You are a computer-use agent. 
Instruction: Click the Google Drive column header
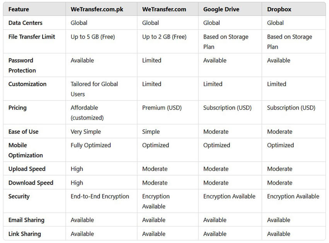(221, 9)
